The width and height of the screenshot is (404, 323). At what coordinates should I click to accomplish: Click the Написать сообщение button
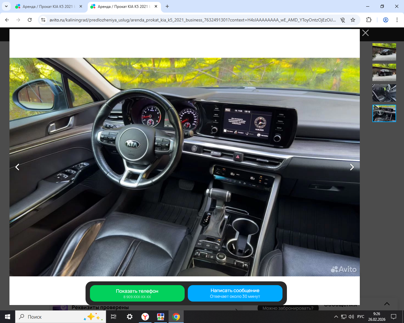235,293
